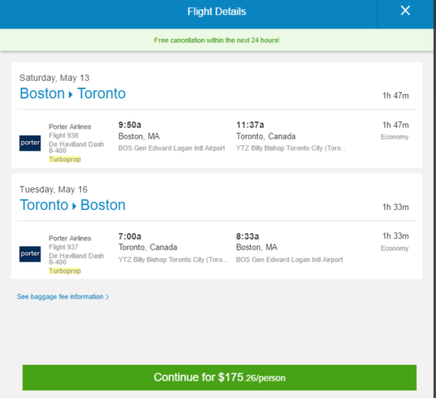Click the Boston to Toronto arrow icon
The image size is (436, 398).
click(x=71, y=94)
